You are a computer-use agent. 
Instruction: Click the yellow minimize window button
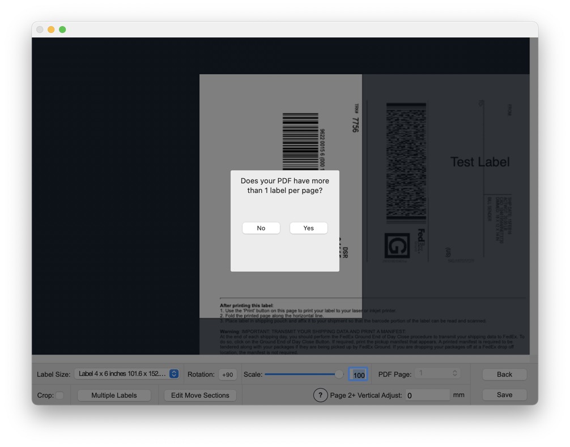coord(51,29)
